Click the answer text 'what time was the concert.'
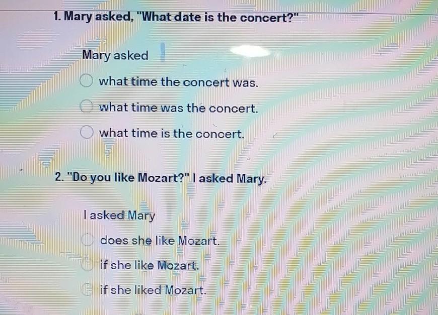 (x=179, y=108)
